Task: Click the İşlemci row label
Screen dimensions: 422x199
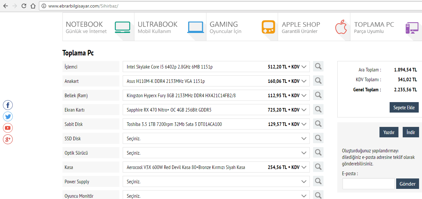Action: 91,67
